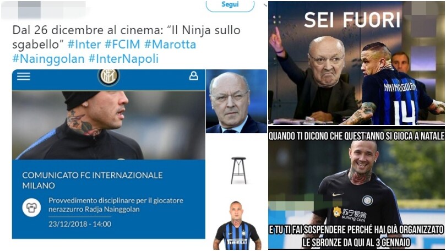This screenshot has height=251, width=446.
Task: Open the bald man with glasses portrait
Action: (236, 101)
